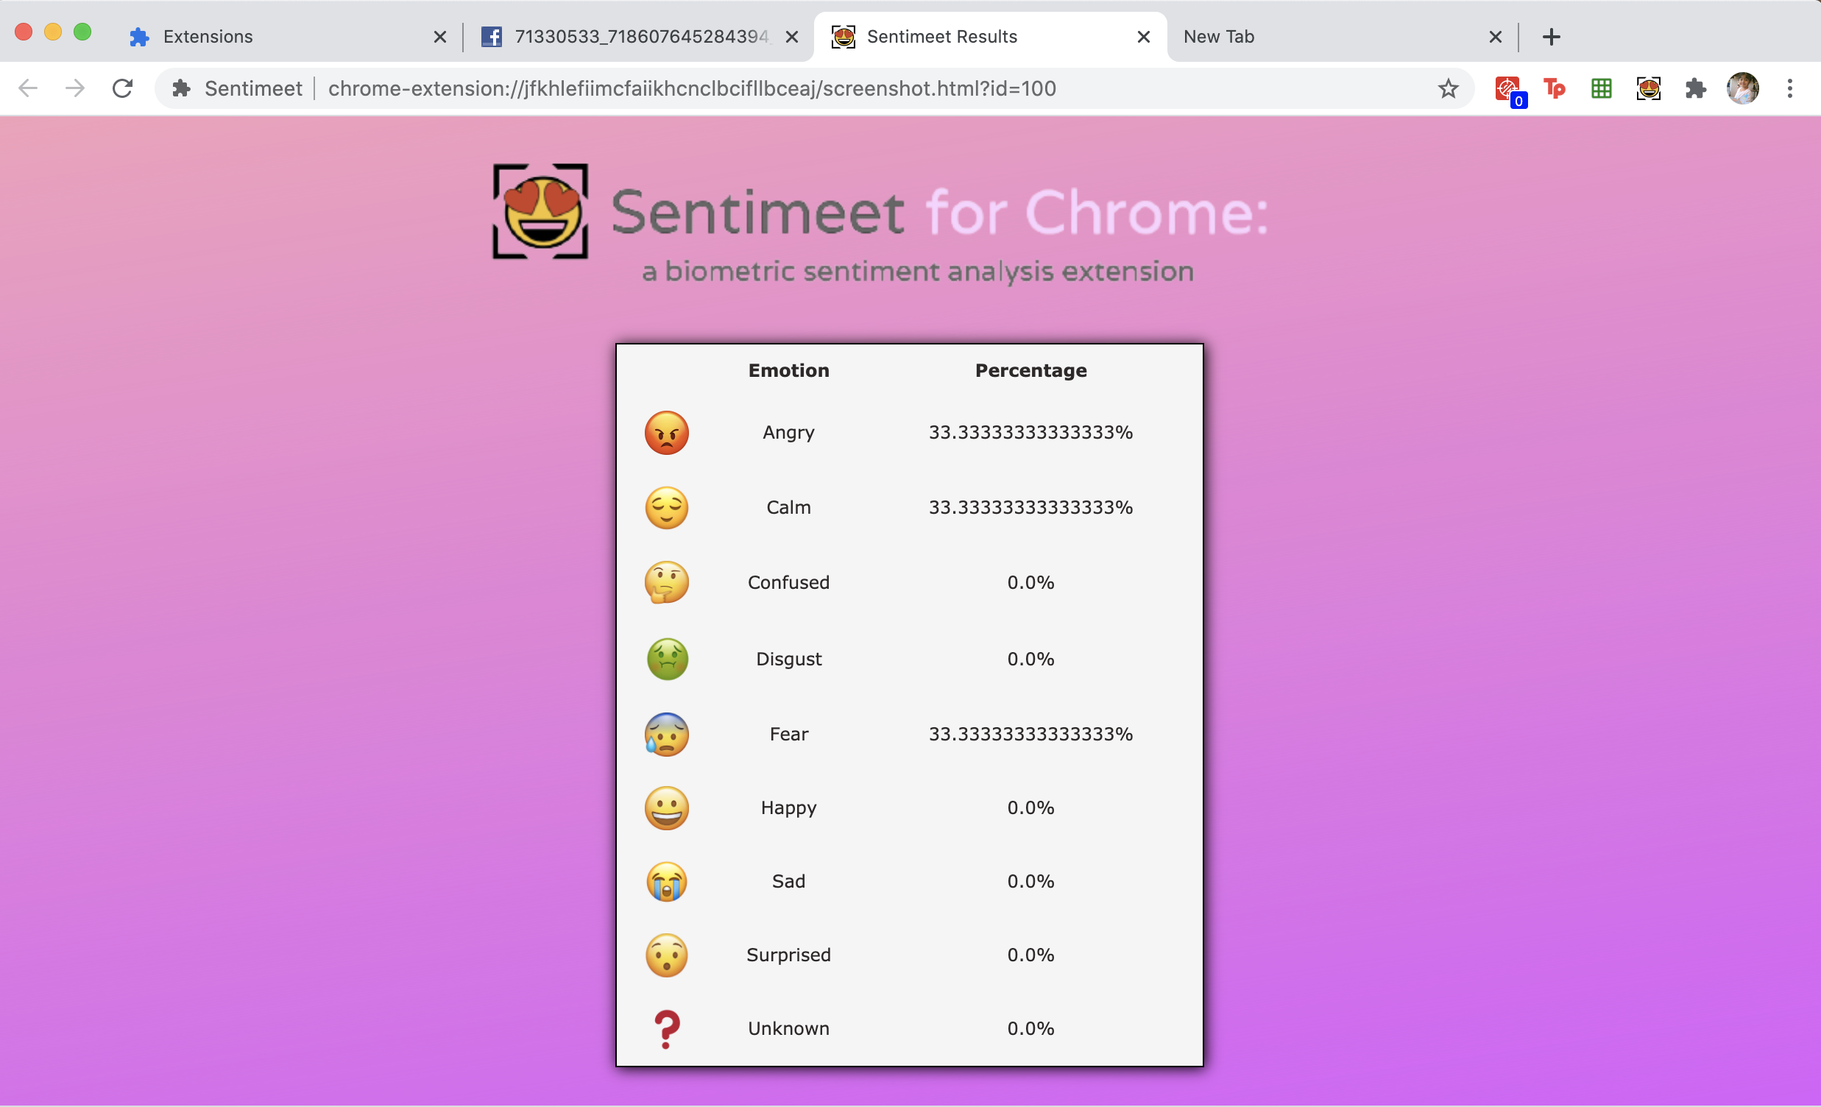
Task: Click the red Tp extension icon
Action: pos(1555,88)
